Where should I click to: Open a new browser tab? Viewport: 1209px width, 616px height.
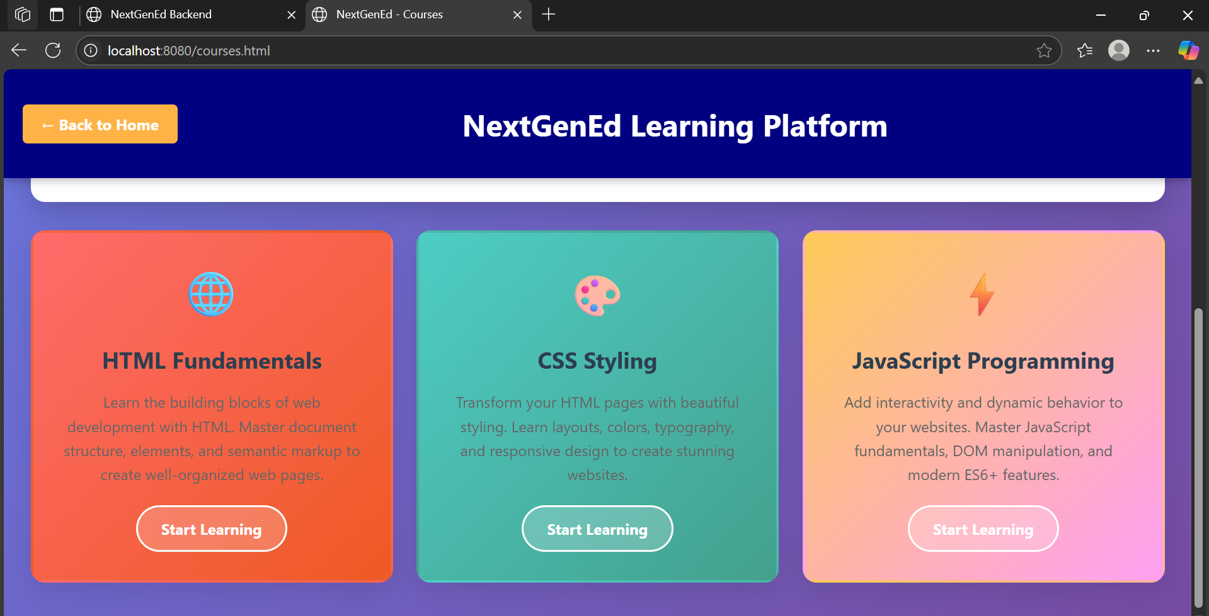(x=549, y=14)
